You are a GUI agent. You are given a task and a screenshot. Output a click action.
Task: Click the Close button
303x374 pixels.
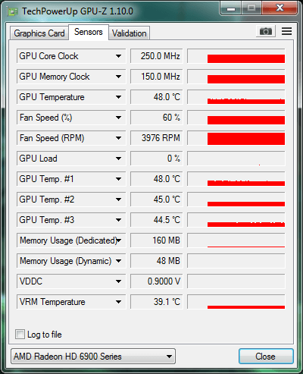(x=266, y=357)
